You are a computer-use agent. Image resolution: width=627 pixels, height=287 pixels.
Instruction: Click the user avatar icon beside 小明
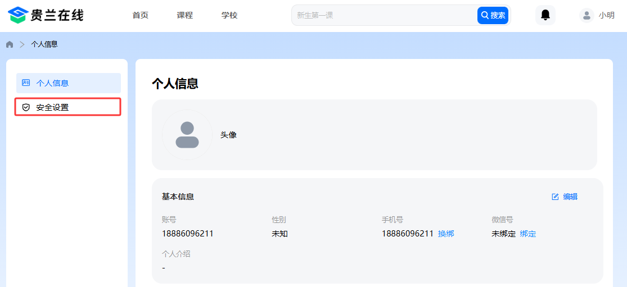[587, 15]
